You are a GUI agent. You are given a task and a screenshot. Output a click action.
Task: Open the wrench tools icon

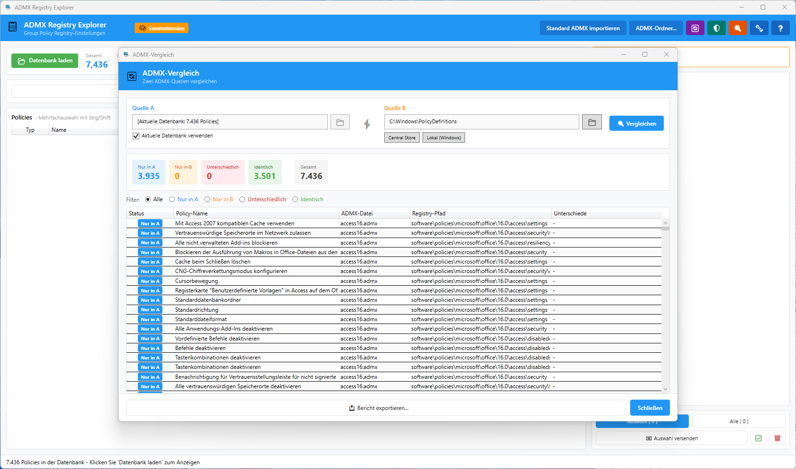tap(759, 28)
